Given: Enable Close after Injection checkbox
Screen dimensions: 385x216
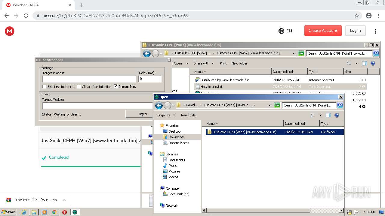Looking at the screenshot, I should point(79,87).
